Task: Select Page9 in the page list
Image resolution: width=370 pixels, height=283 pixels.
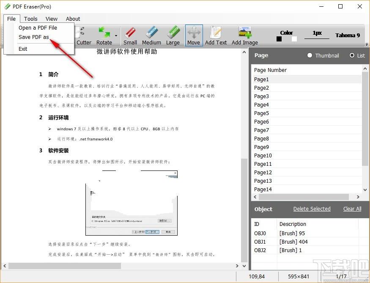Action: [x=307, y=147]
